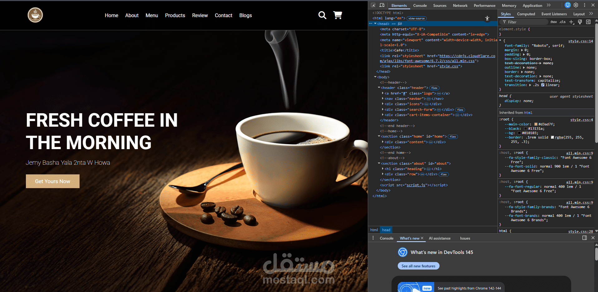Click the Chrome logo beside What's new
The width and height of the screenshot is (598, 292).
[x=403, y=252]
